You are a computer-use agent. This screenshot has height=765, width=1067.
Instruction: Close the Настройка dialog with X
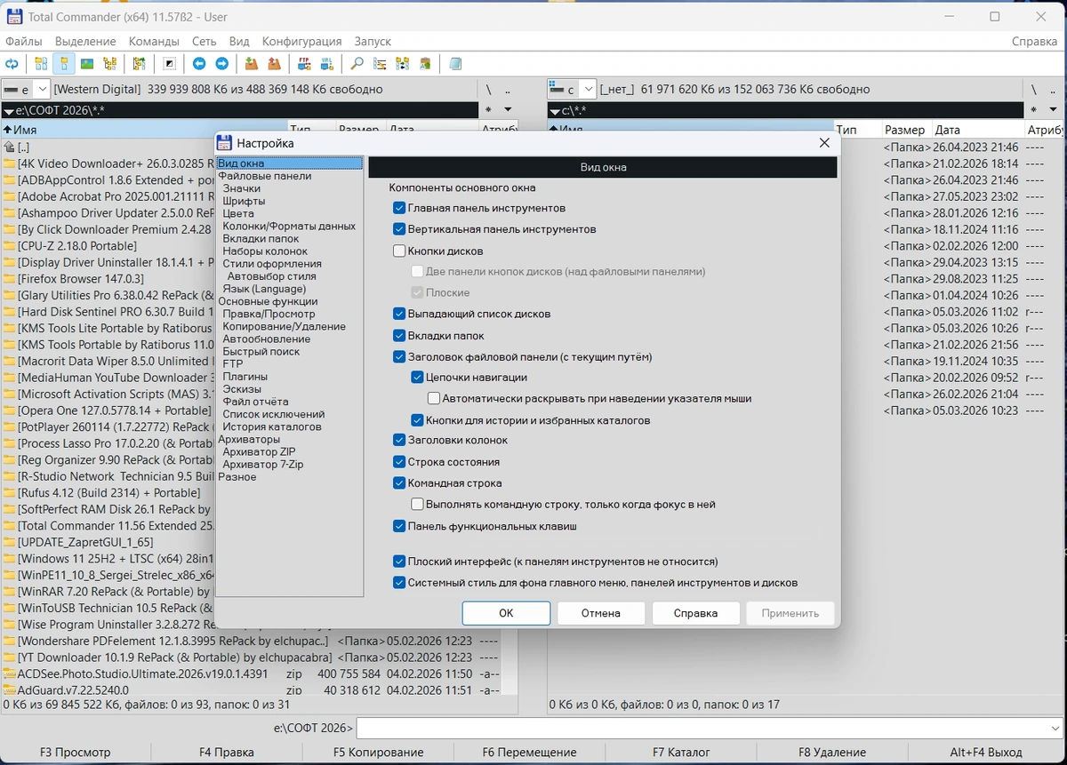pyautogui.click(x=824, y=143)
